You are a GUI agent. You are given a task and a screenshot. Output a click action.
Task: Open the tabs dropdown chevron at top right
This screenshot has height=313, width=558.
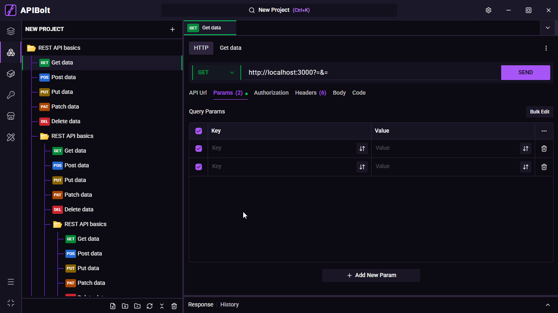tap(548, 28)
